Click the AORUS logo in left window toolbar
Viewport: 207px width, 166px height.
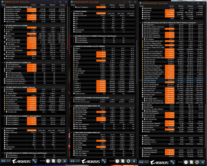coord(21,161)
